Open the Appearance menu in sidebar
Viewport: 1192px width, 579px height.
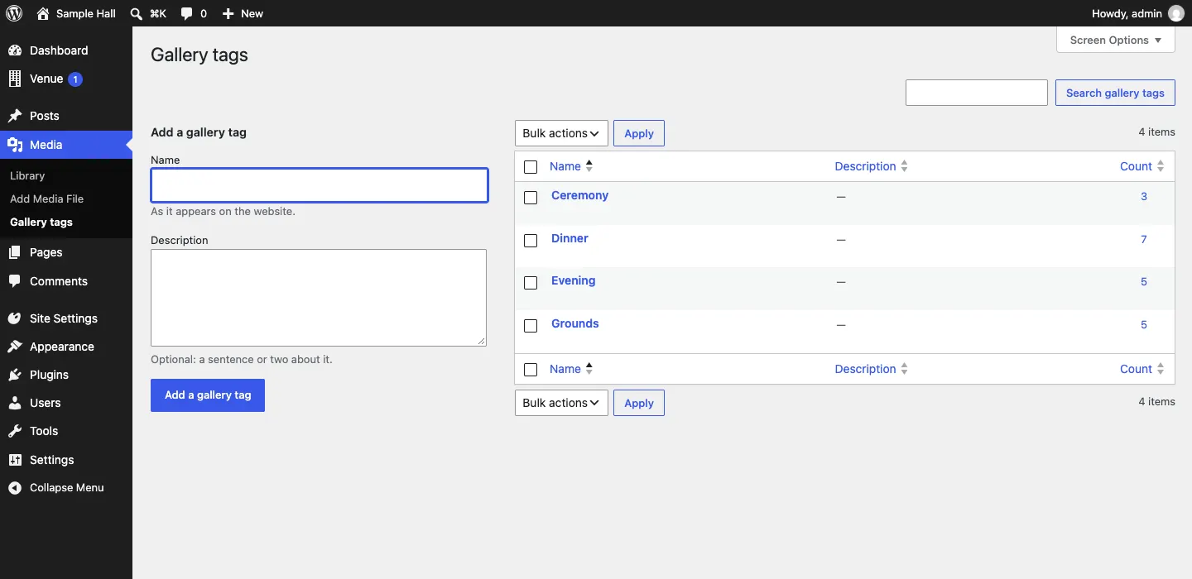(x=62, y=347)
